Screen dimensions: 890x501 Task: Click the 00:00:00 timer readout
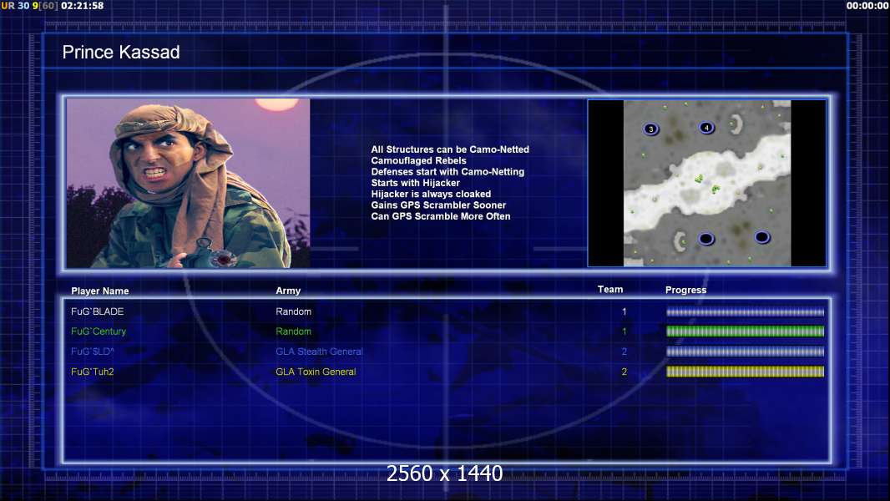867,6
